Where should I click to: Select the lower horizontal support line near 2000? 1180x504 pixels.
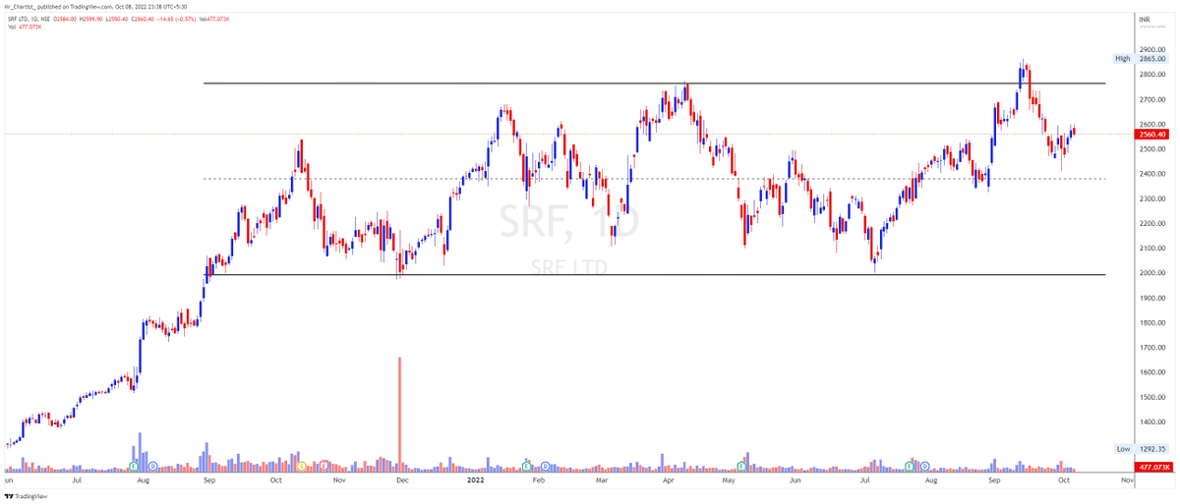click(x=654, y=274)
